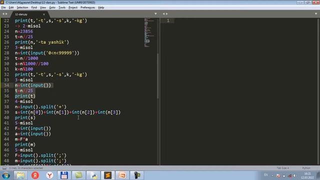This screenshot has width=320, height=180.
Task: Open Python app in taskbar
Action: tap(93, 175)
